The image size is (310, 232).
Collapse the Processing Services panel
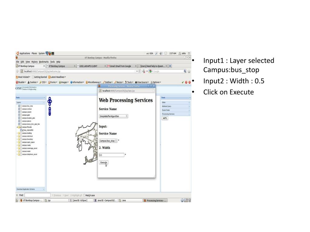tap(189, 114)
